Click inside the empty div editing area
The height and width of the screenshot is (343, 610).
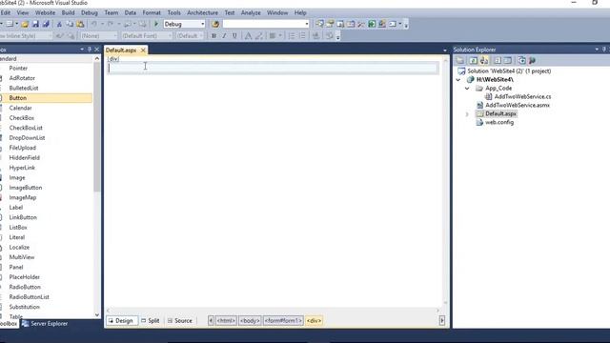click(x=274, y=68)
